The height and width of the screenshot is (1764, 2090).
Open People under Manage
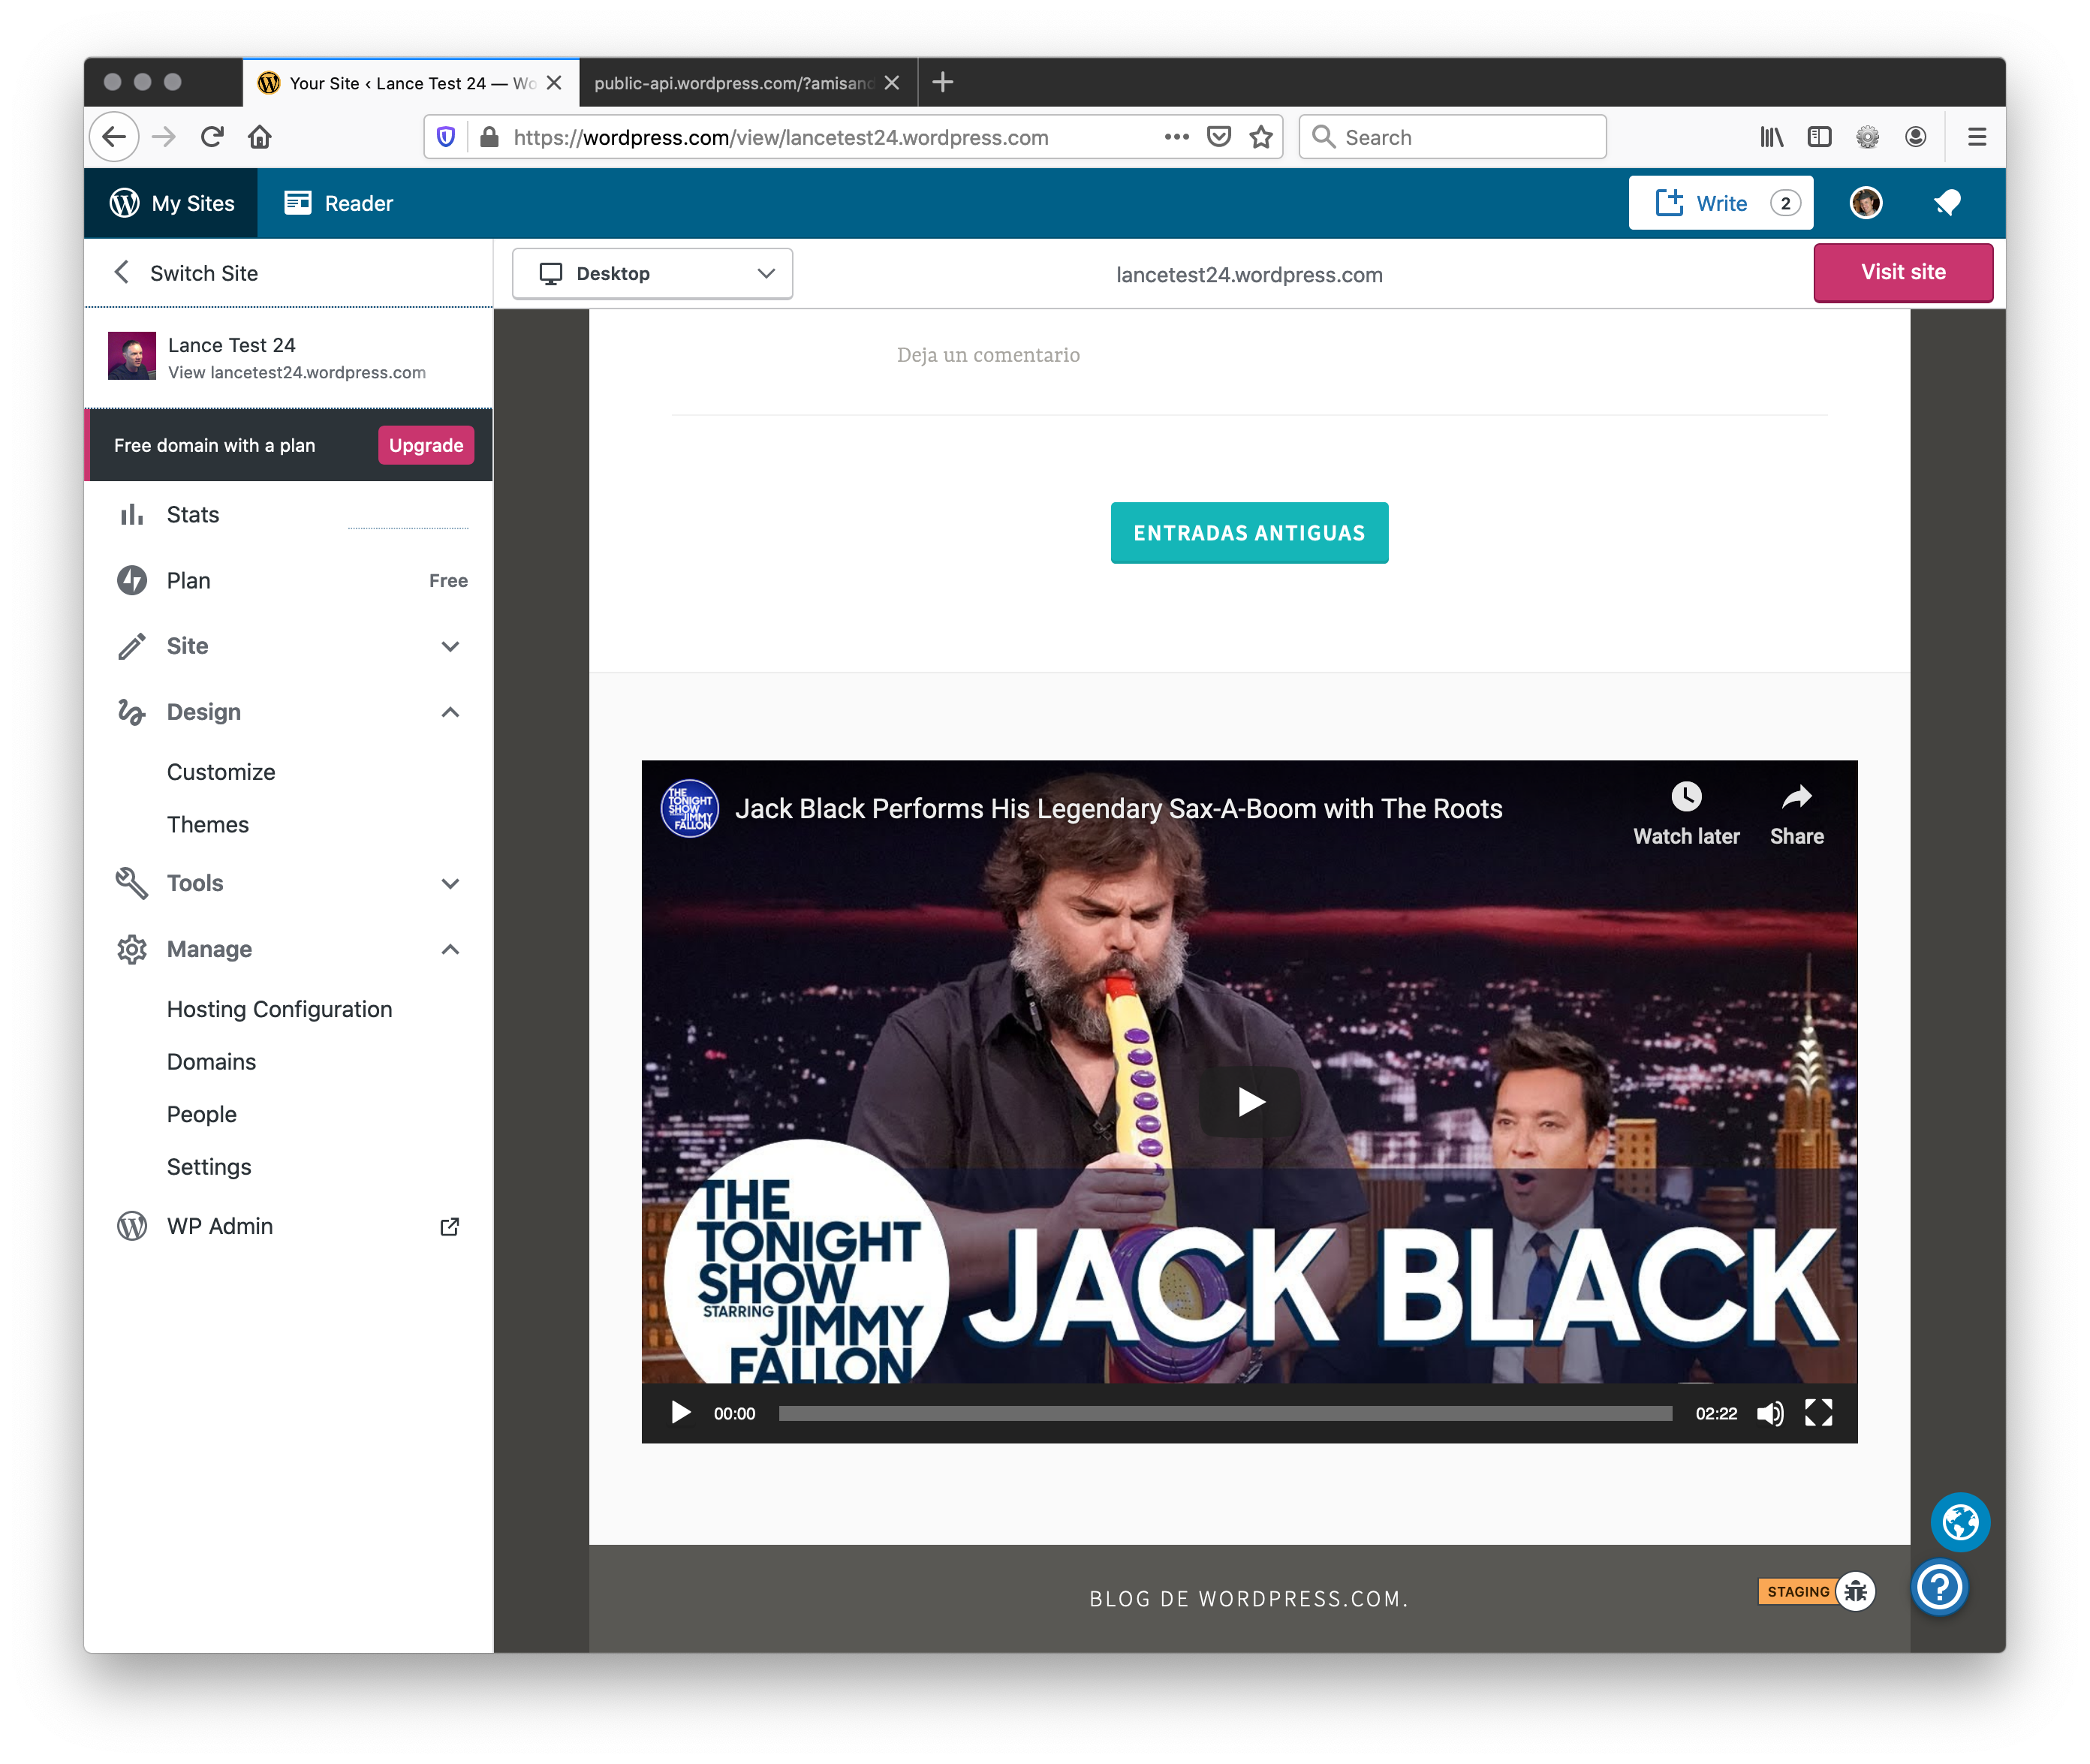pos(201,1115)
